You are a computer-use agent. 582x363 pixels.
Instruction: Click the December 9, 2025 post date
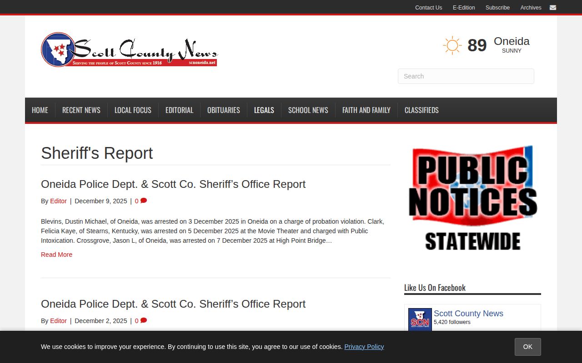(x=100, y=201)
